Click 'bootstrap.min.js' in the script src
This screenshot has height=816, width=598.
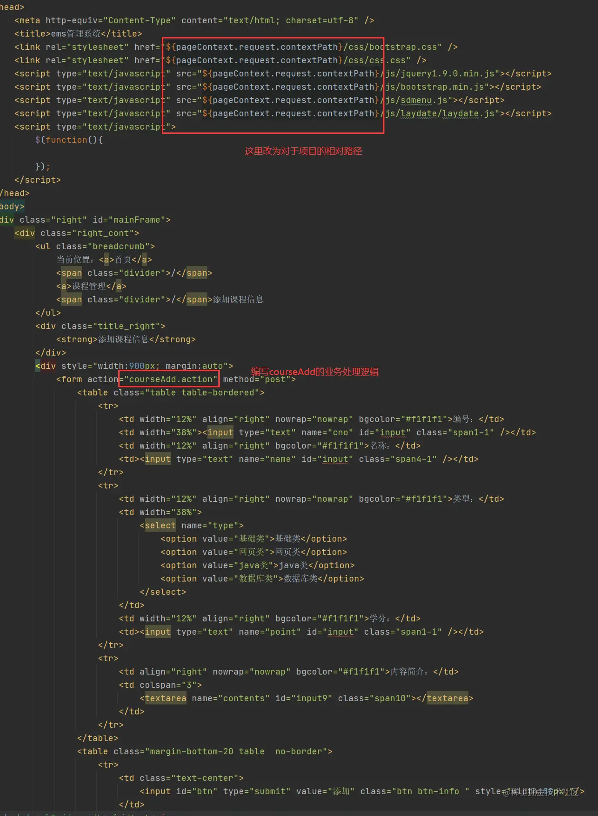(442, 87)
